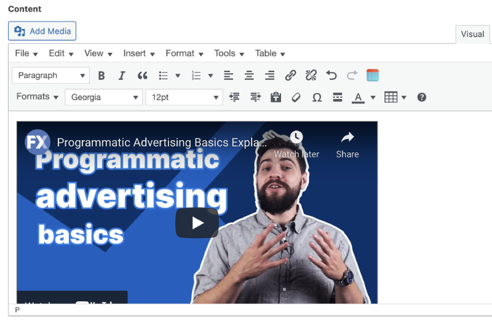The image size is (492, 321).
Task: Click Watch later on the video
Action: [x=296, y=145]
